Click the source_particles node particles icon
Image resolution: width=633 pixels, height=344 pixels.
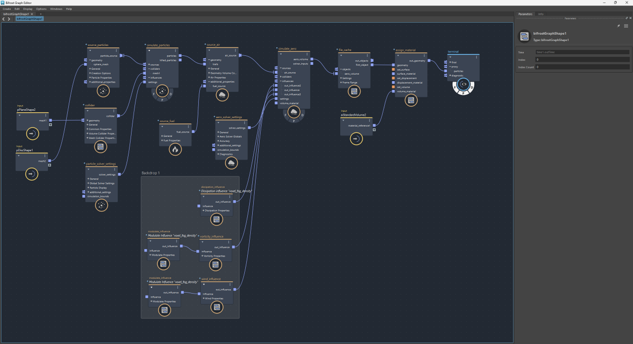tap(103, 92)
